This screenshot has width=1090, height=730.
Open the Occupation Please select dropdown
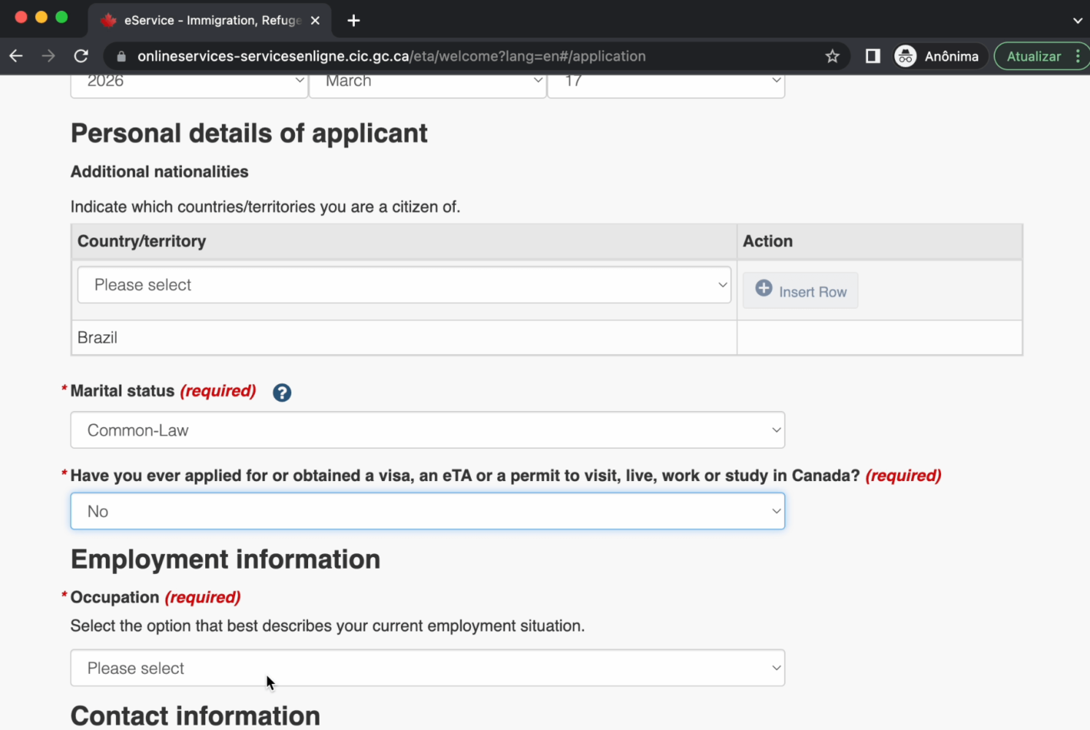pyautogui.click(x=427, y=668)
